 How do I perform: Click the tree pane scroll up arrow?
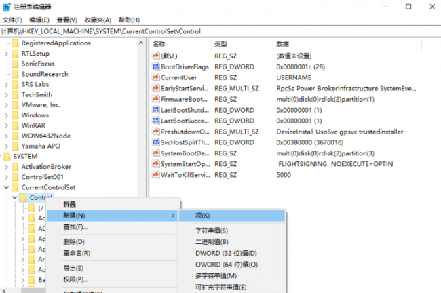click(141, 43)
